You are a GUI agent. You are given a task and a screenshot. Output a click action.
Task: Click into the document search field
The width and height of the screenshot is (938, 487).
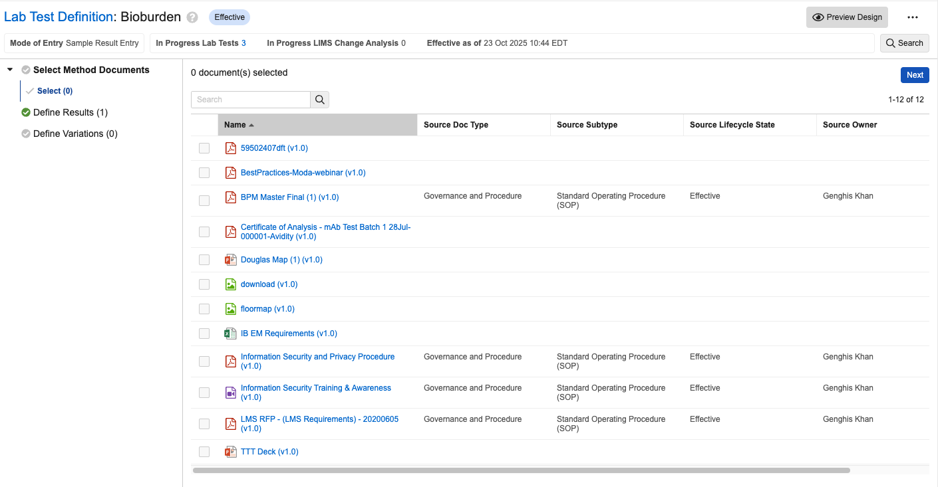pyautogui.click(x=251, y=100)
